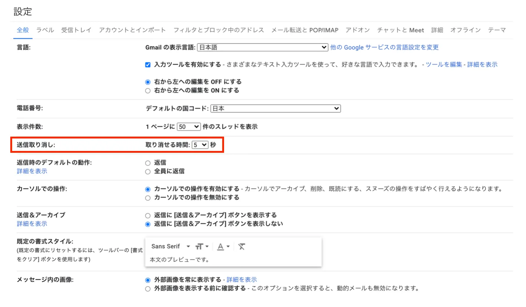Select 外部画像を表示する前に確認する
This screenshot has width=526, height=307.
148,289
